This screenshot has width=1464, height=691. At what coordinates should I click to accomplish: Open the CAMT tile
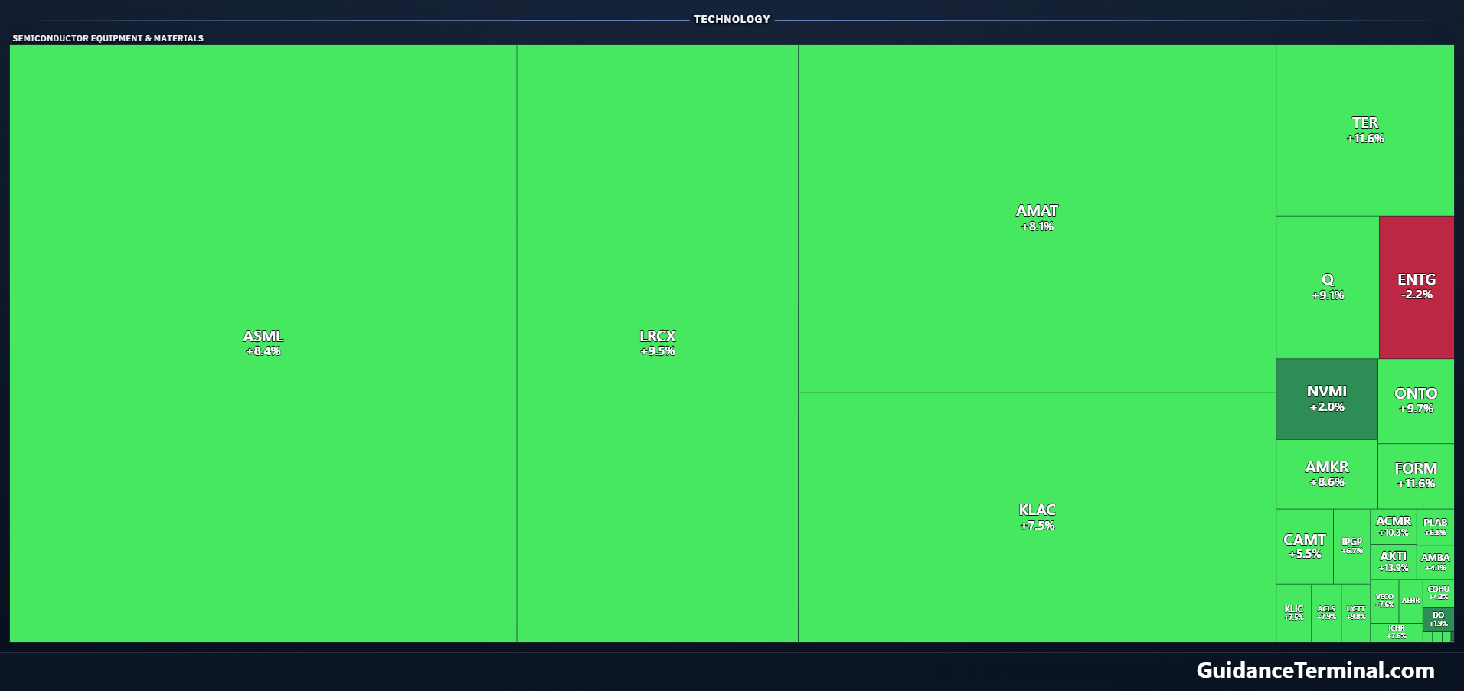click(x=1305, y=546)
